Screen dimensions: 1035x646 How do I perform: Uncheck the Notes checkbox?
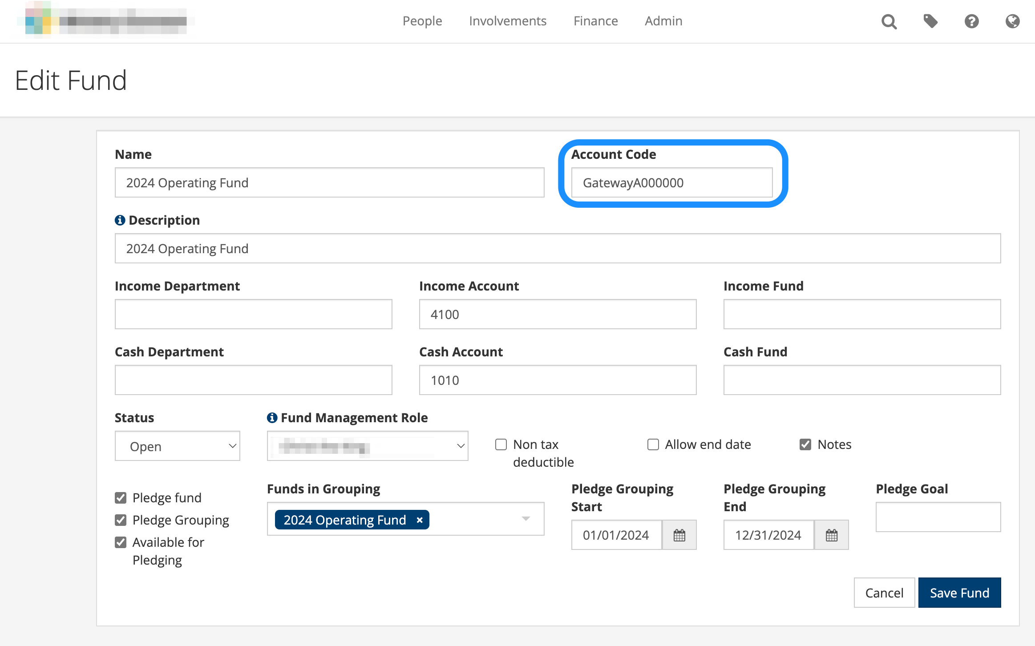click(x=805, y=444)
